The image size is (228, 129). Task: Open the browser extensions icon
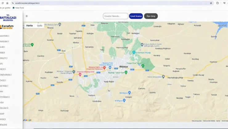tap(218, 3)
